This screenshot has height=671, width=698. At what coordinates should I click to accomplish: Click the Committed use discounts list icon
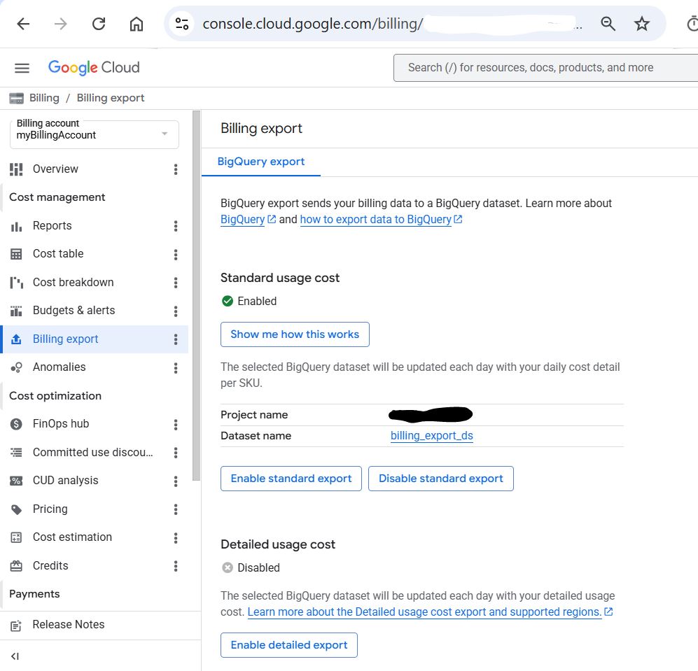[x=16, y=453]
